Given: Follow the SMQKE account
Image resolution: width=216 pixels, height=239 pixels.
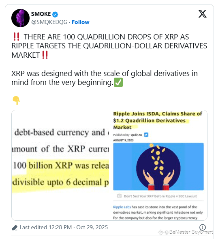Looking at the screenshot, I should 80,22.
